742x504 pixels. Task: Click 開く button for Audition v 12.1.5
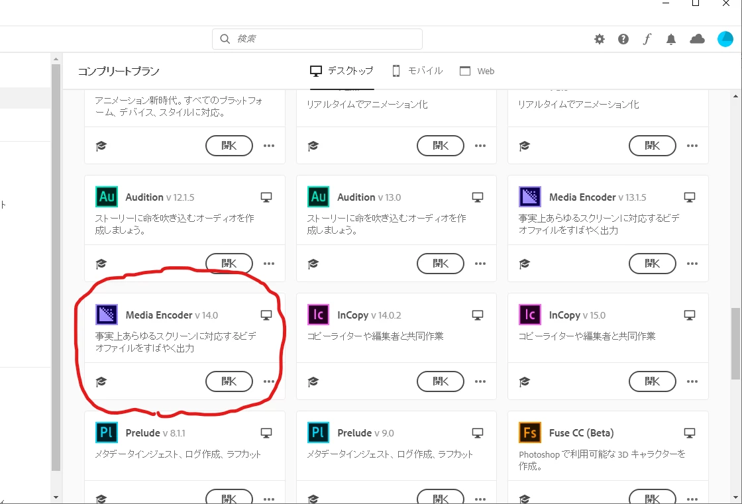(x=229, y=264)
